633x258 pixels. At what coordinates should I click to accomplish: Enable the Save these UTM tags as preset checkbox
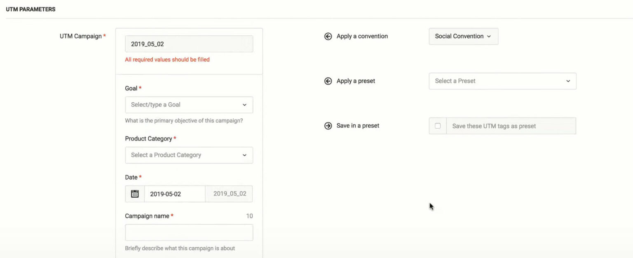point(437,126)
